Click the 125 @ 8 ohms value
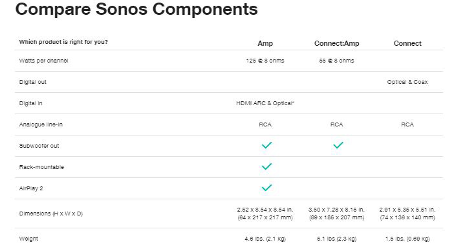 (x=265, y=61)
